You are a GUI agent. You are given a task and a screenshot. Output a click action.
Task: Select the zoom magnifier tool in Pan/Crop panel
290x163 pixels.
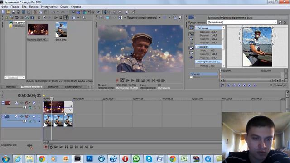(x=191, y=38)
